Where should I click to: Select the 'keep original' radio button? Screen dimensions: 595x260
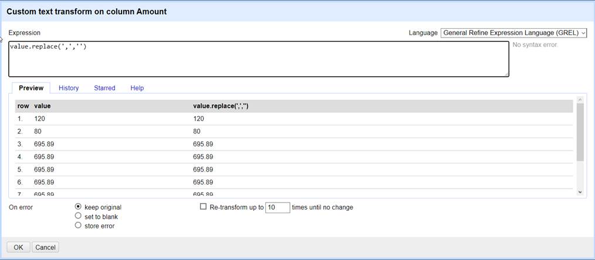click(x=78, y=207)
